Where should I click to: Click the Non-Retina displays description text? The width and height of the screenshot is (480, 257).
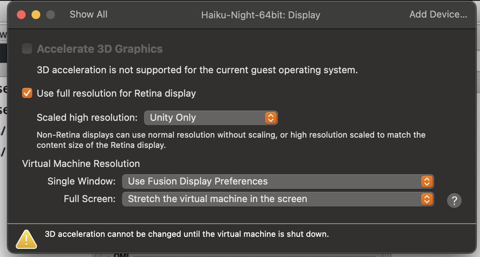click(x=231, y=140)
